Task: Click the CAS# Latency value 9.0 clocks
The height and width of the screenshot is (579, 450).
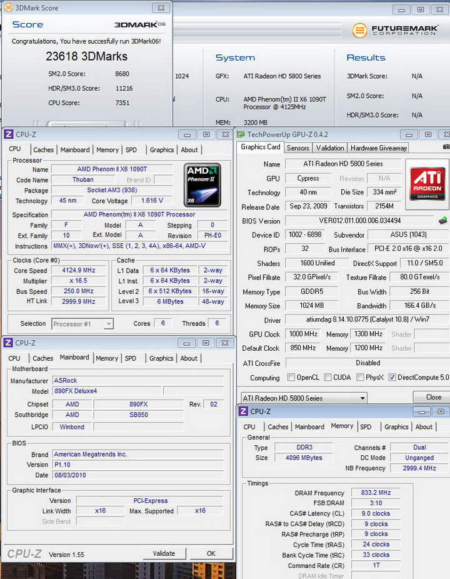Action: tap(376, 513)
